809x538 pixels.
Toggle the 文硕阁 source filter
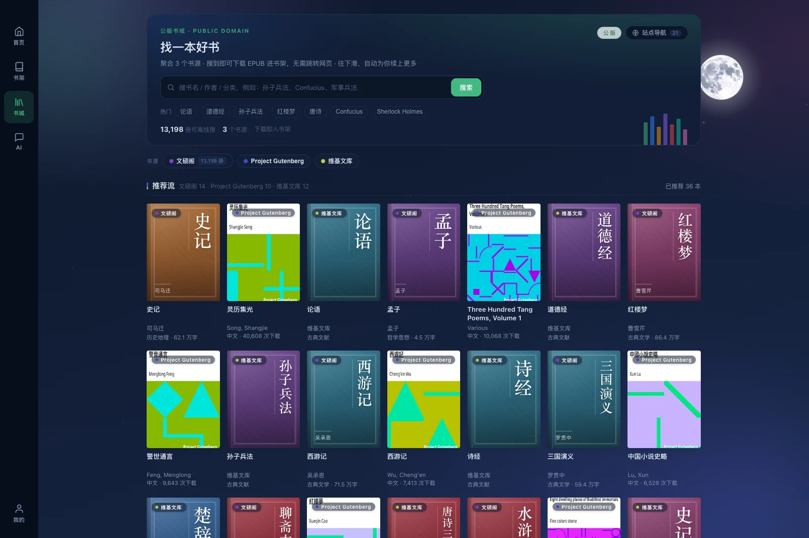pyautogui.click(x=198, y=161)
